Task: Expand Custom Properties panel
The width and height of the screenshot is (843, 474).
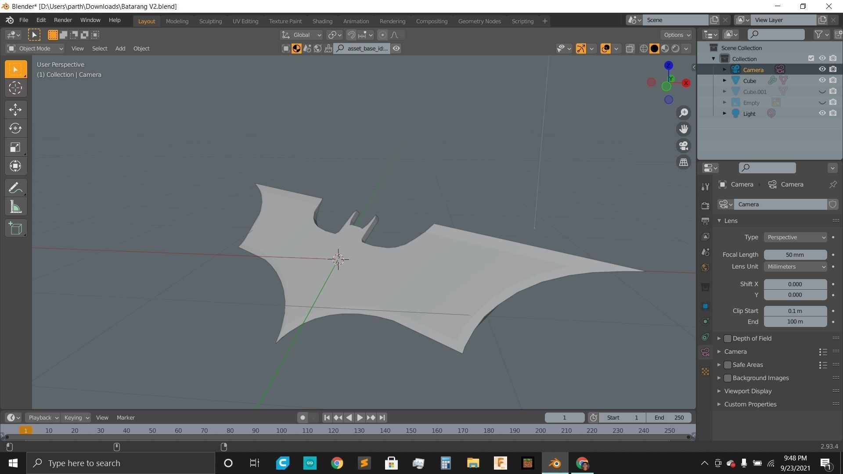Action: click(x=750, y=404)
